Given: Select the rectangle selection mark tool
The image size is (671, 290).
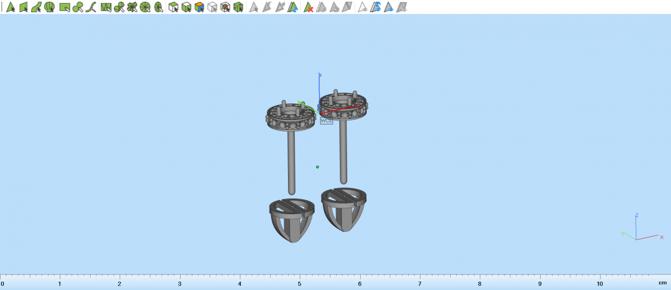Looking at the screenshot, I should 65,7.
